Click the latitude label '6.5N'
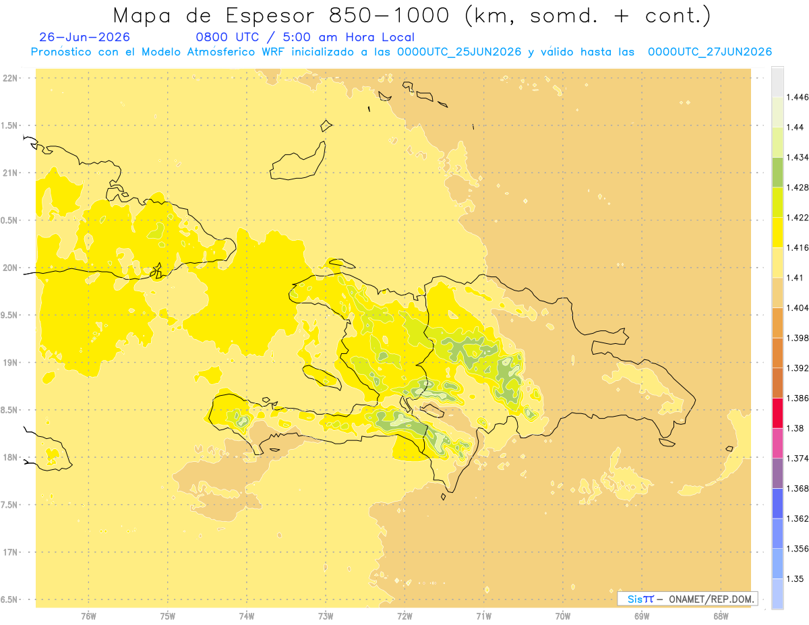809x625 pixels. [x=9, y=599]
